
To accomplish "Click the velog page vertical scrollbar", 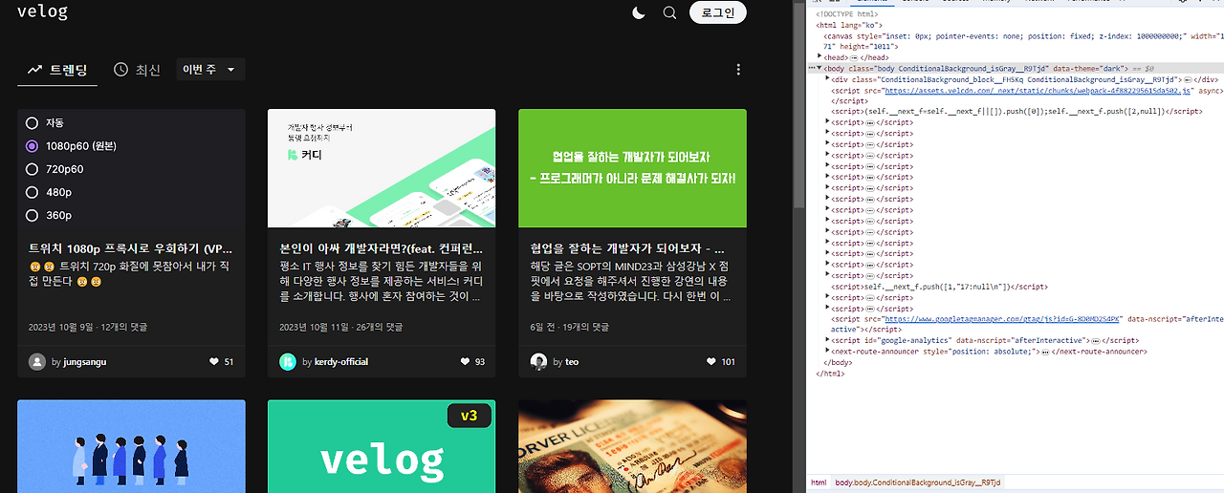I will tap(798, 105).
